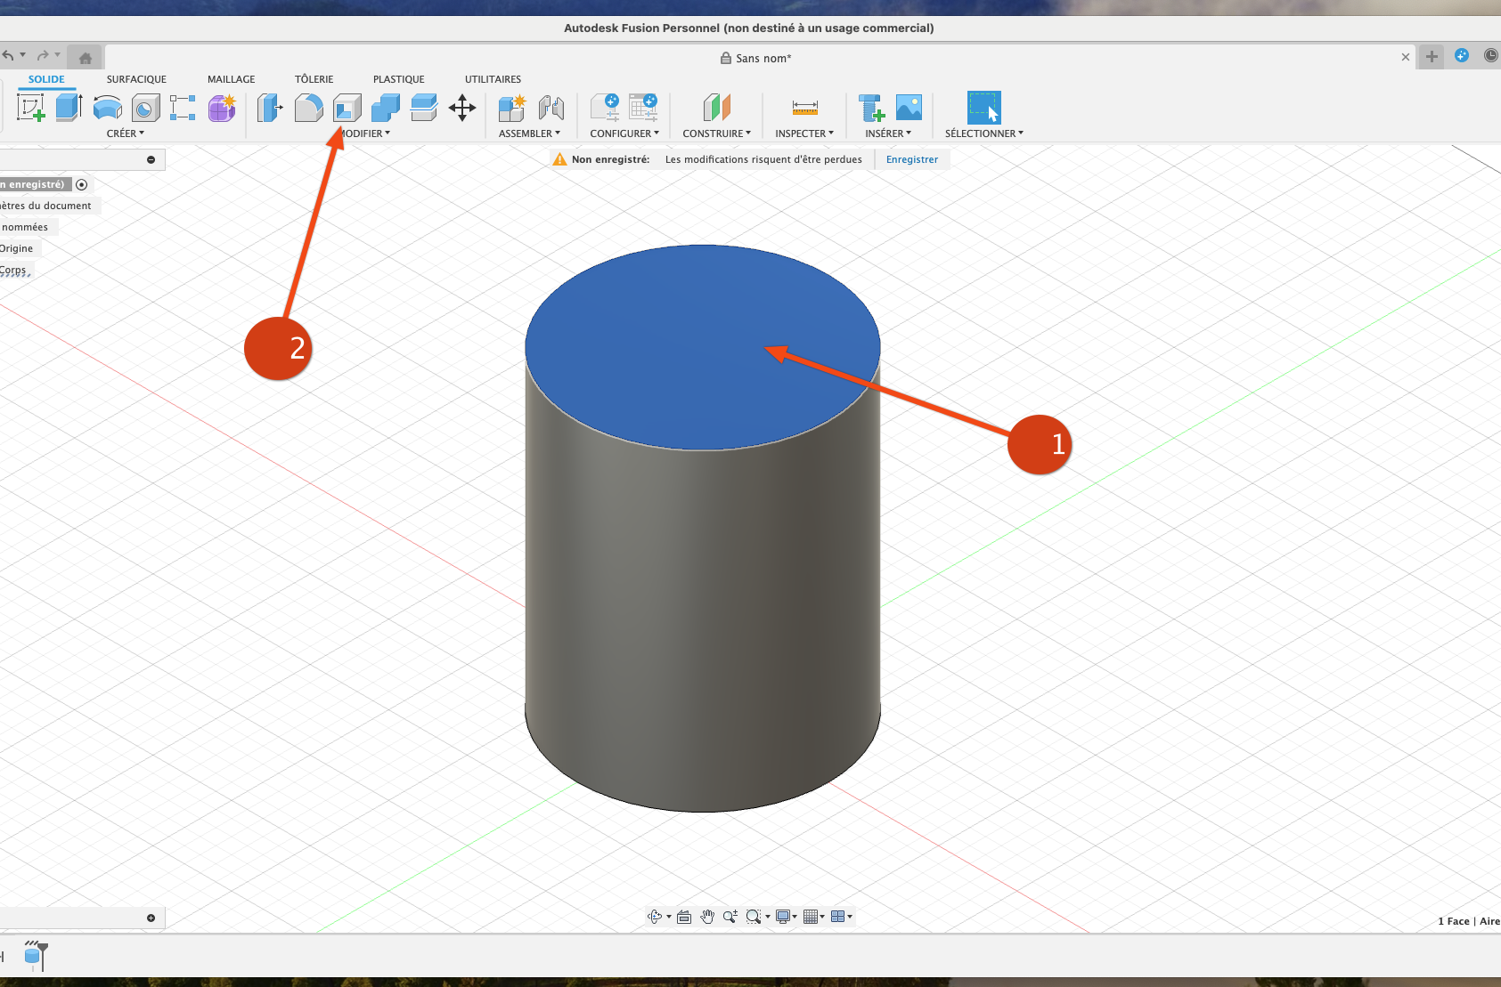Viewport: 1501px width, 987px height.
Task: Select the Create Sketch tool
Action: click(x=31, y=109)
